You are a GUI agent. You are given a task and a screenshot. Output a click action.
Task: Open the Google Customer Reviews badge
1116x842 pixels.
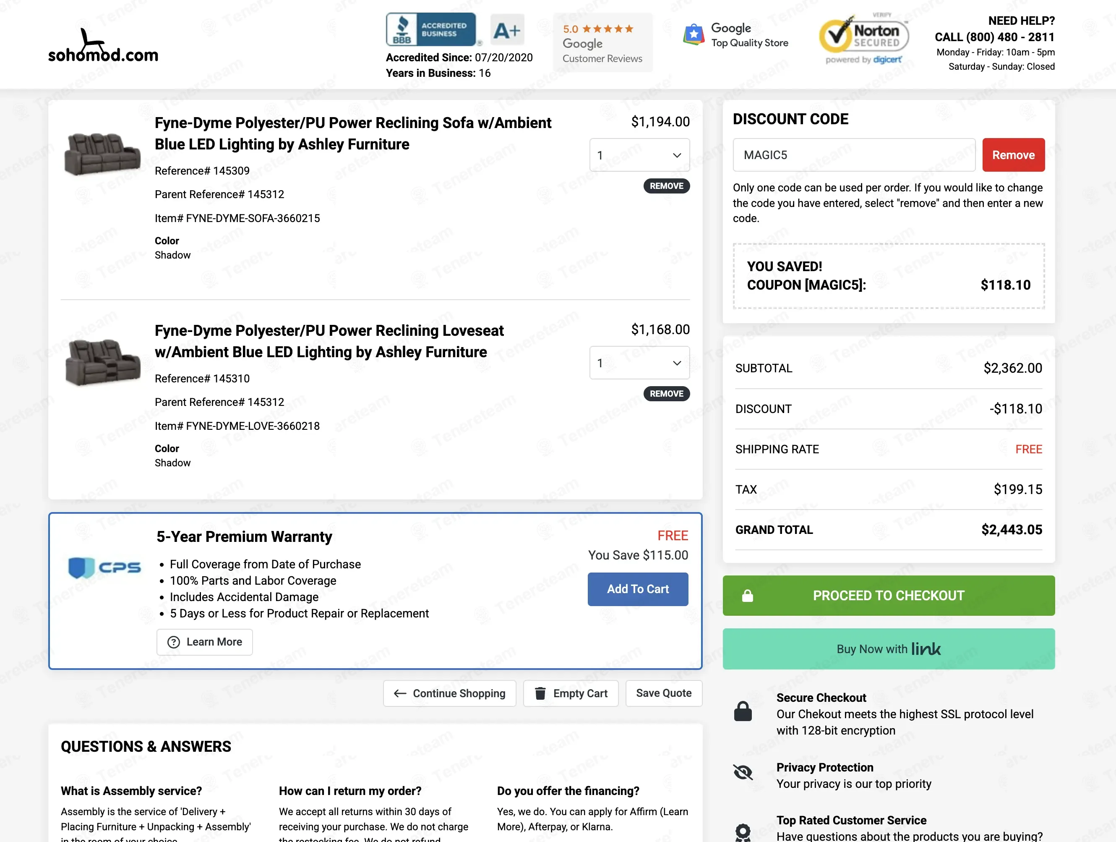[x=602, y=43]
